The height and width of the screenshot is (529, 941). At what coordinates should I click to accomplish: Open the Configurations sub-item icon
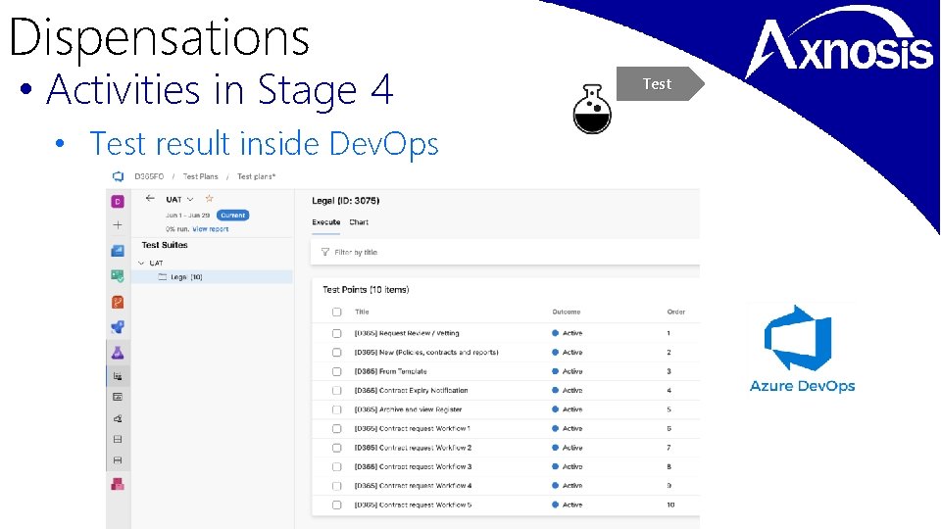(118, 439)
